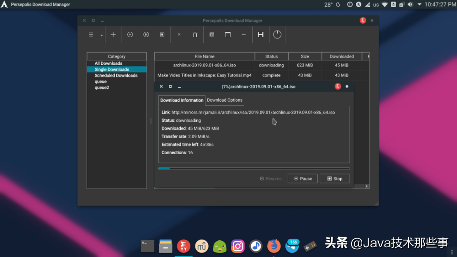Click the Connections 16 text
457x257 pixels.
(x=177, y=152)
